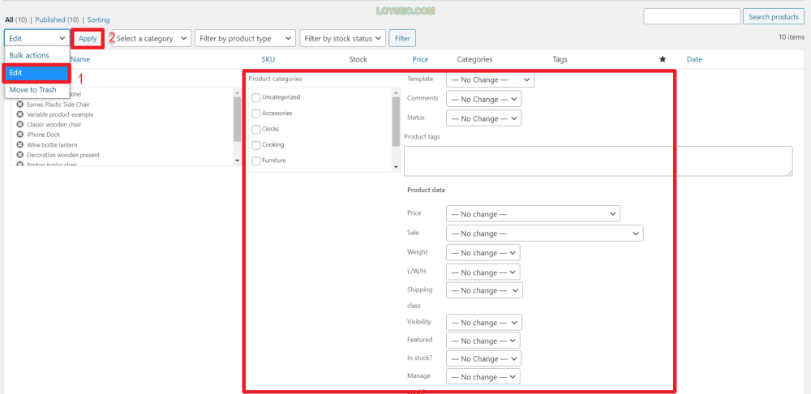The height and width of the screenshot is (394, 811).
Task: Click scroll-up arrow of selected products list
Action: pyautogui.click(x=237, y=92)
